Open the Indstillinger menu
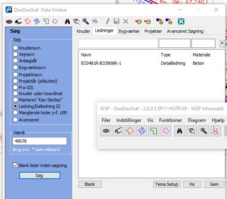Image resolution: width=227 pixels, height=199 pixels. (129, 120)
